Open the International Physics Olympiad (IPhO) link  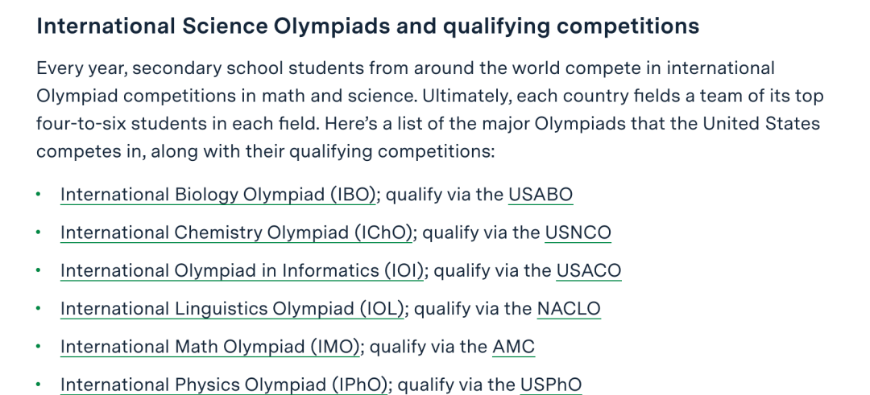click(224, 385)
